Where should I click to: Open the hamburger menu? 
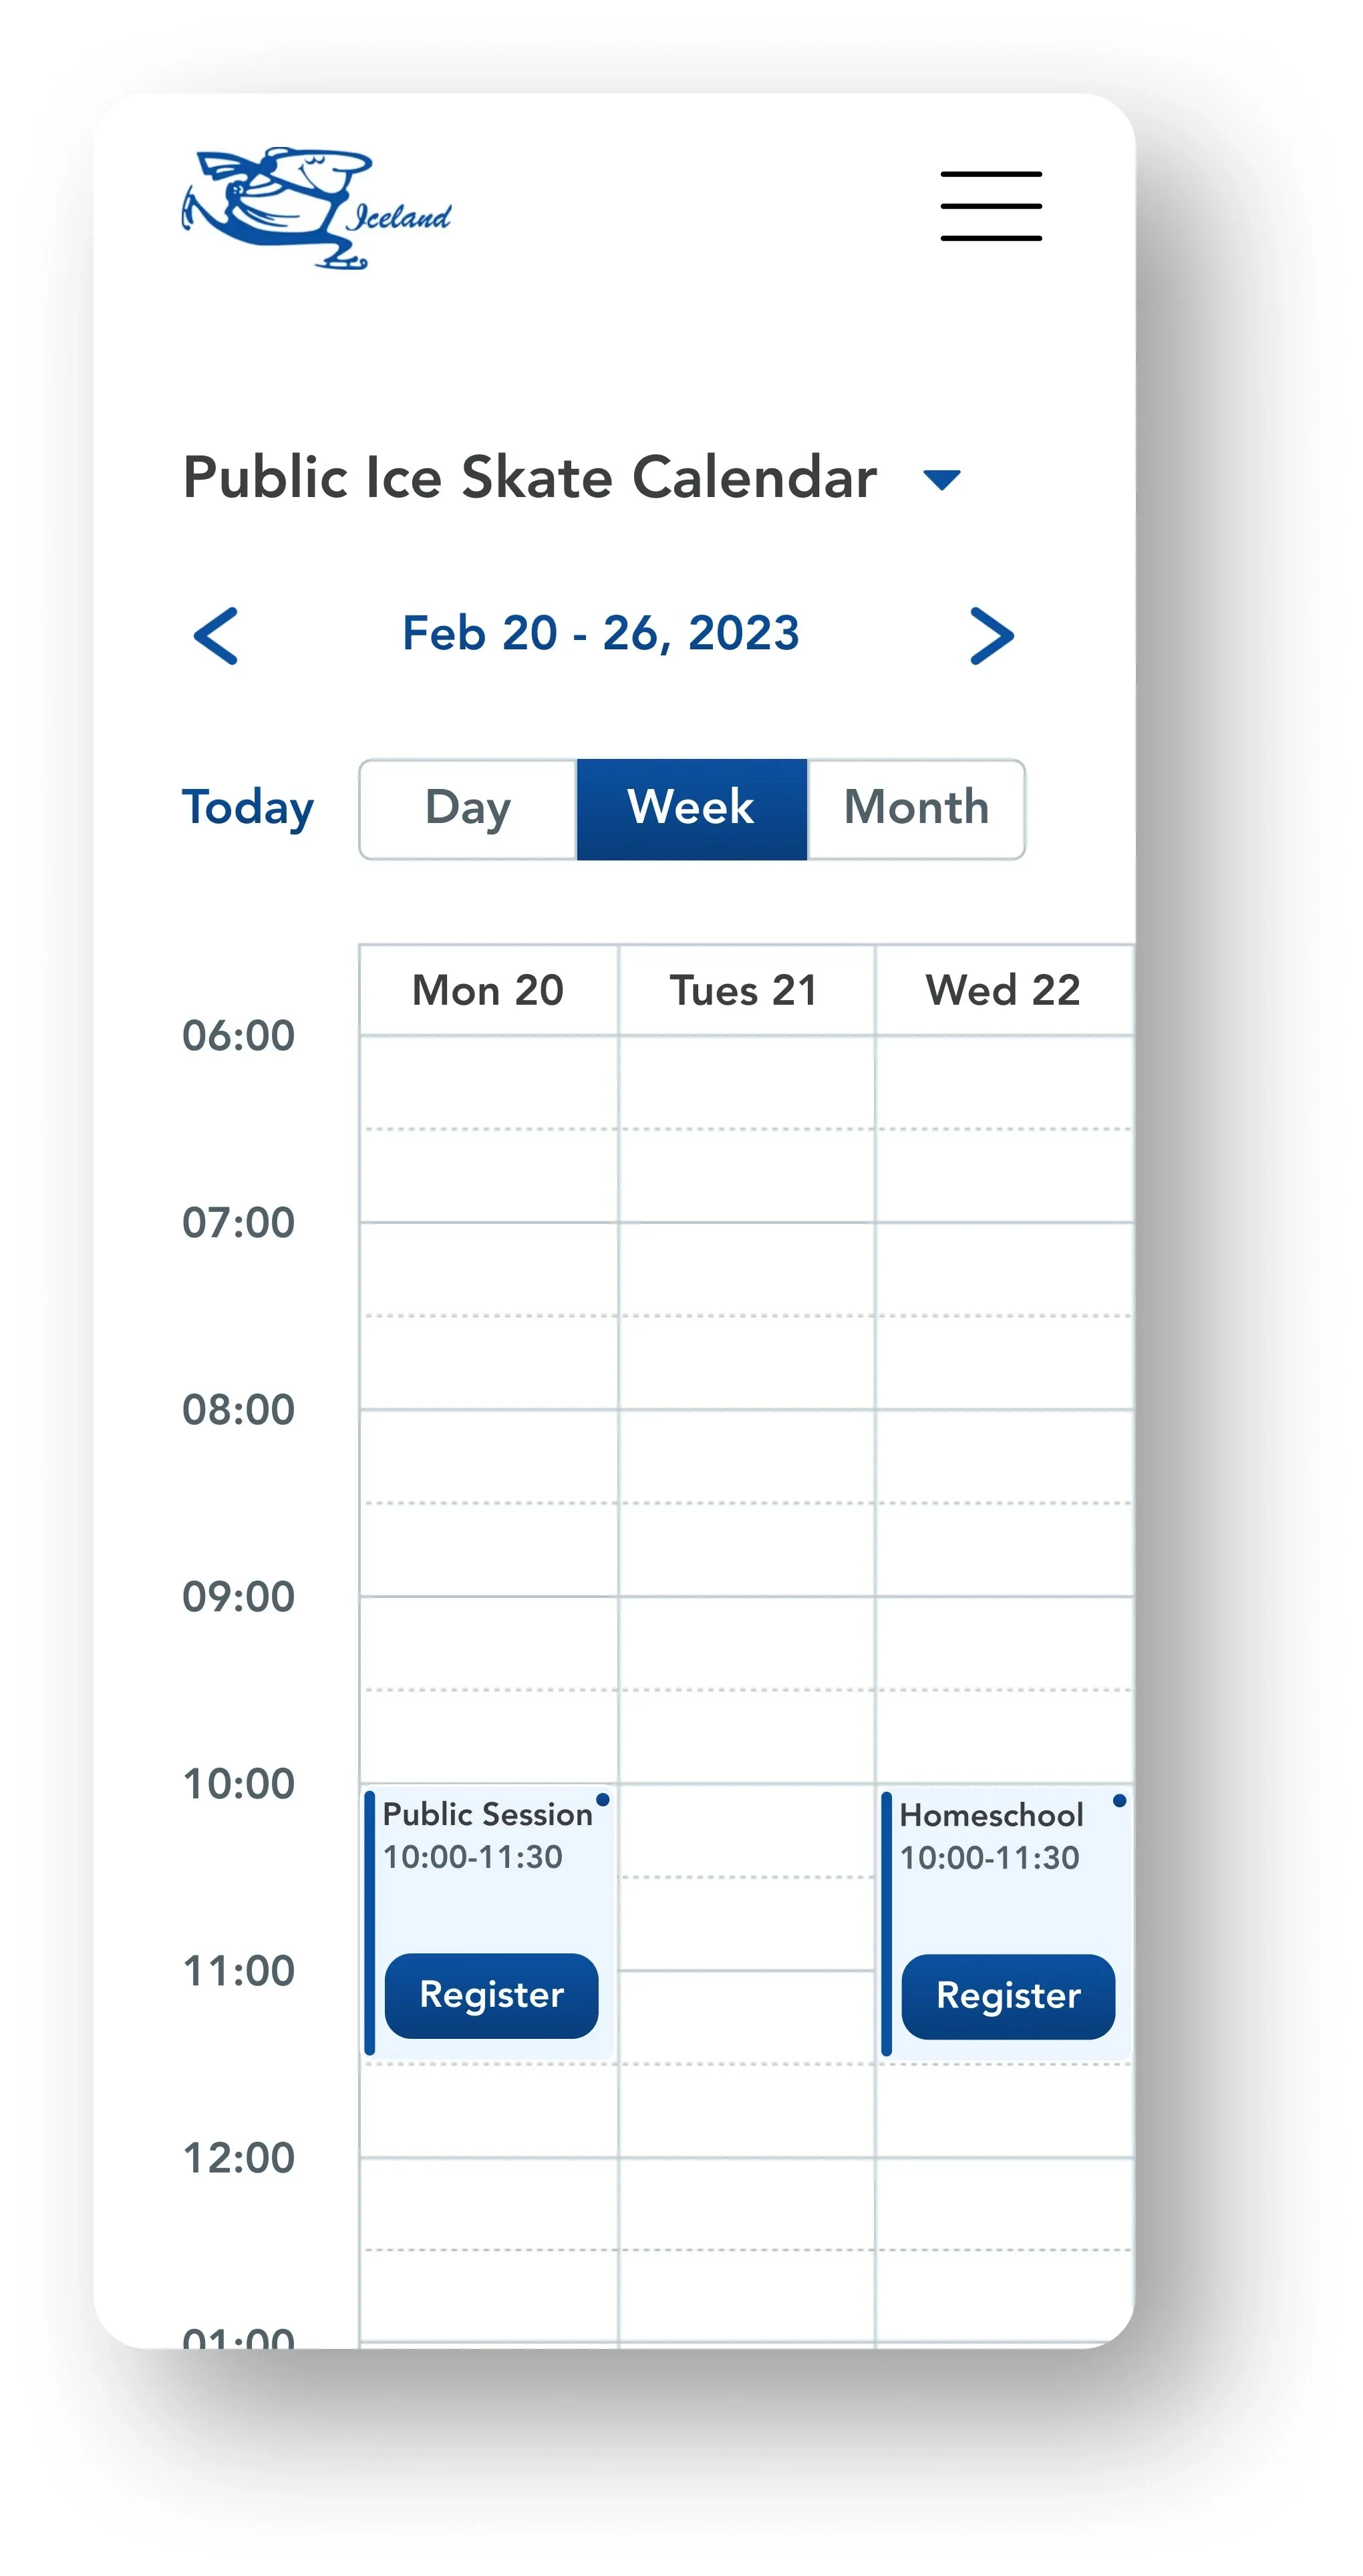pos(990,206)
